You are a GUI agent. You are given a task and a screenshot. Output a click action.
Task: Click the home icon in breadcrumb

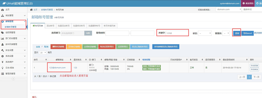click(31, 10)
